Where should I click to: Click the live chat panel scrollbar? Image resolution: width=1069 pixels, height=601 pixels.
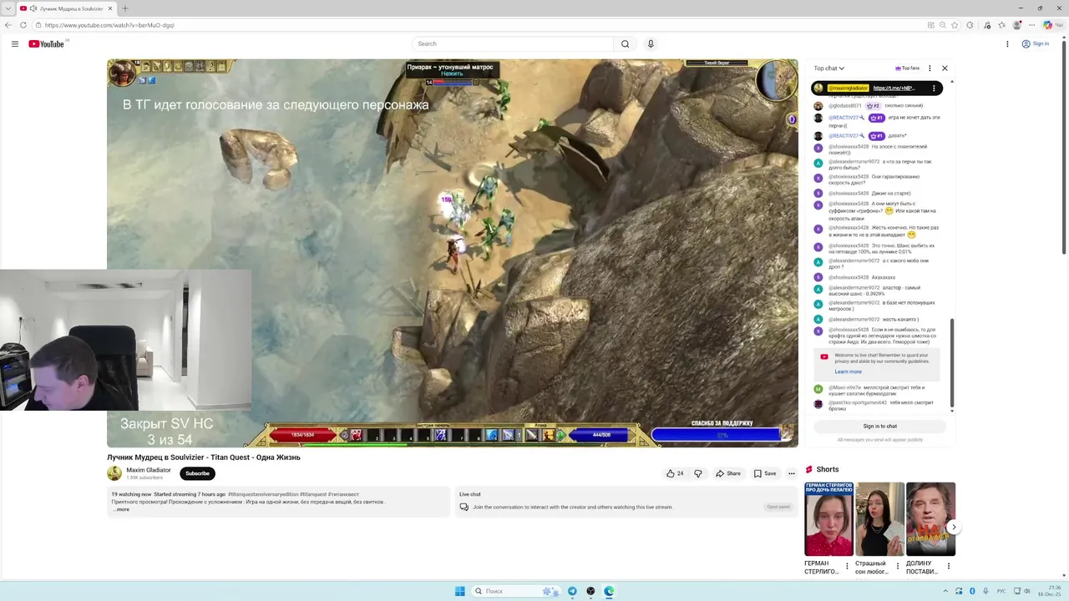952,363
